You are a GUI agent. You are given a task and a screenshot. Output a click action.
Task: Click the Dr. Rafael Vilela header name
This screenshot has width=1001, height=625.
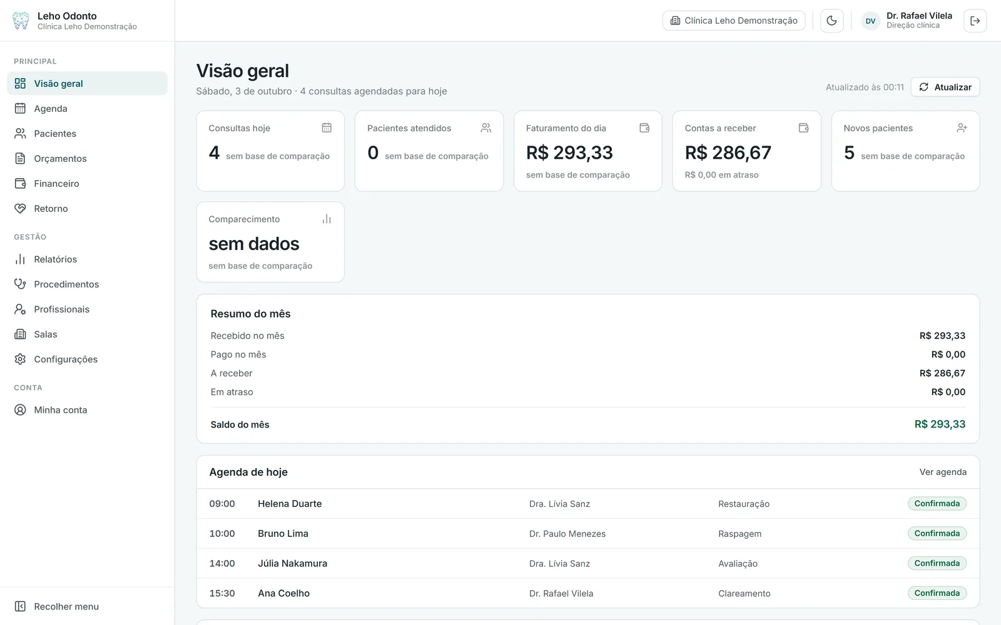[919, 16]
